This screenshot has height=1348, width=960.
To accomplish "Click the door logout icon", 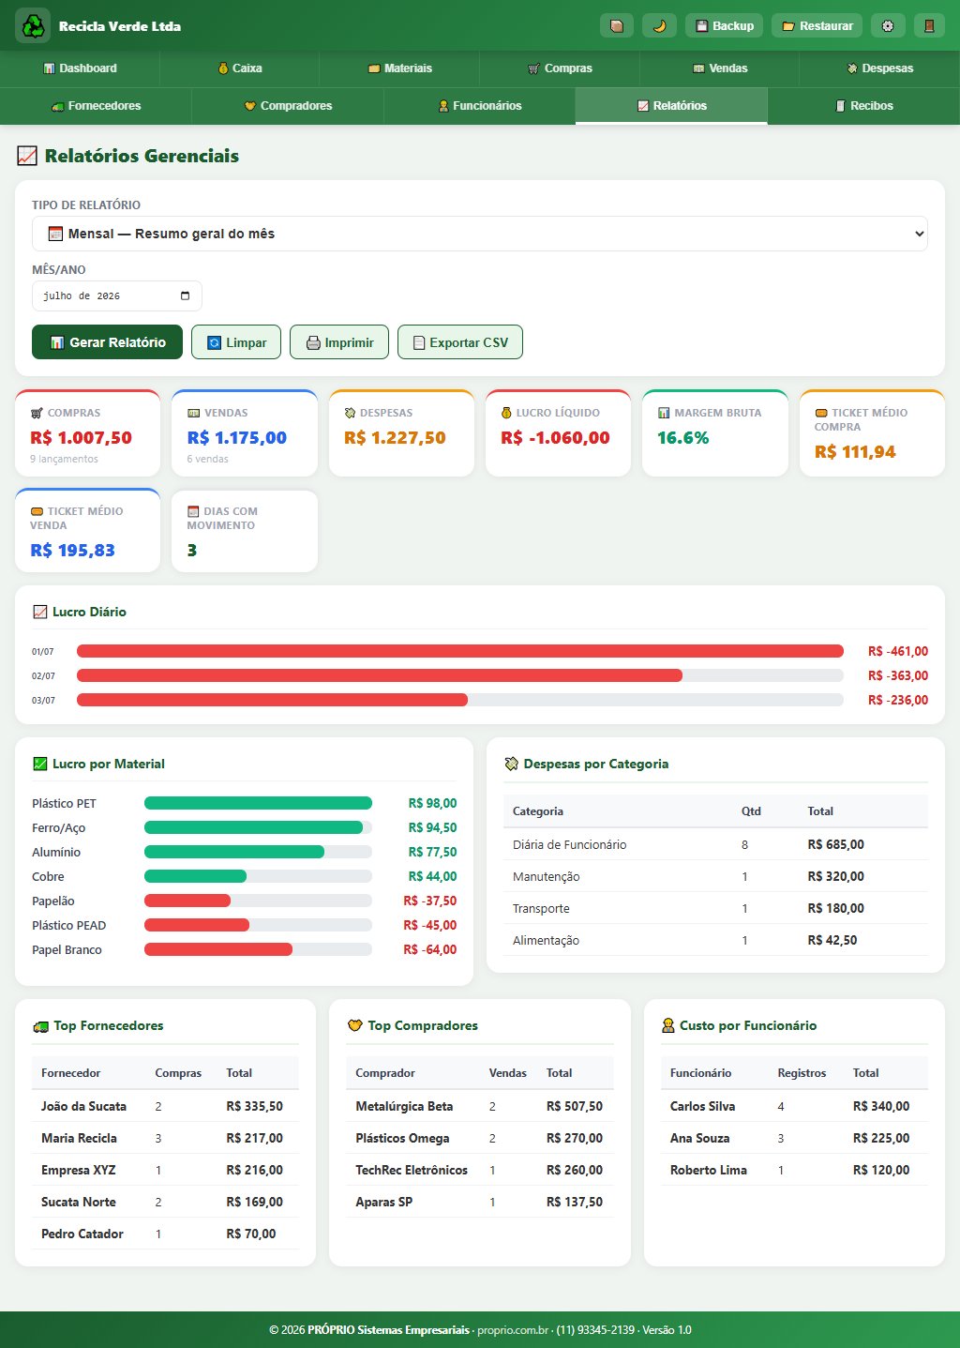I will (929, 26).
